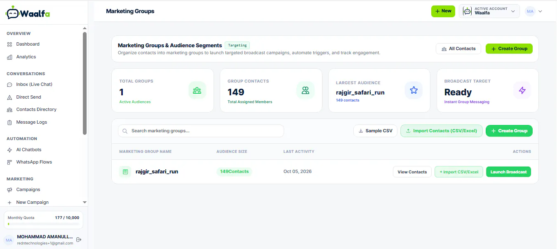This screenshot has height=249, width=557.
Task: Click the sidebar scroll down arrow
Action: point(85,202)
